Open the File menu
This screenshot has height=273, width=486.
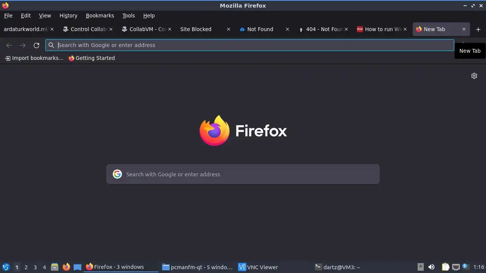point(8,16)
